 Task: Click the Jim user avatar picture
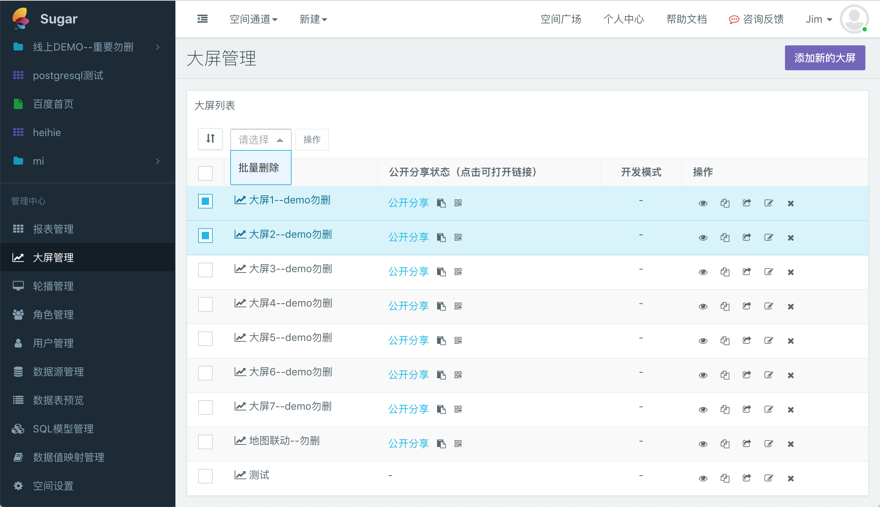click(x=854, y=19)
